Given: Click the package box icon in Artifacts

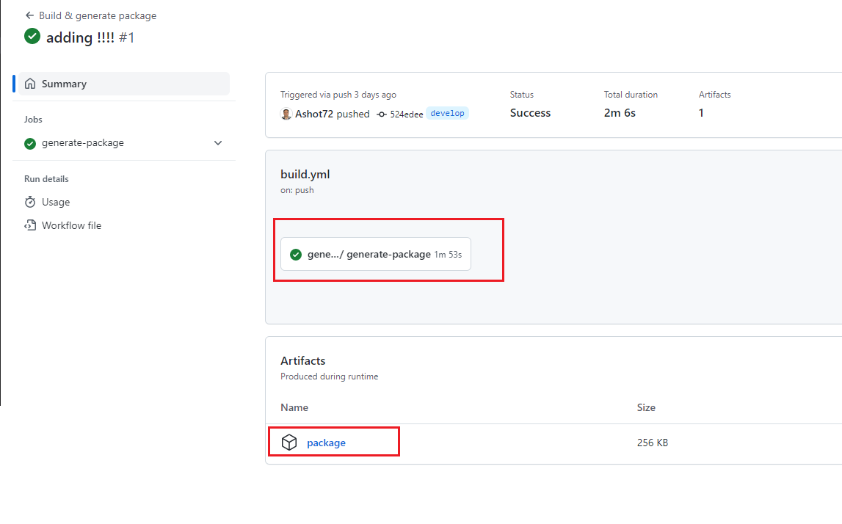Looking at the screenshot, I should click(289, 443).
